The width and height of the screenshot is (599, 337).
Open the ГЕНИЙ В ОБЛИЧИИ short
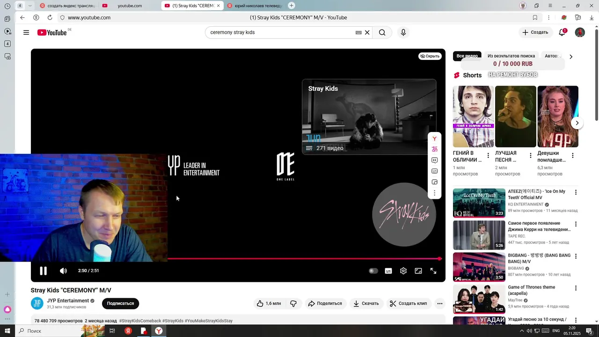coord(473,117)
